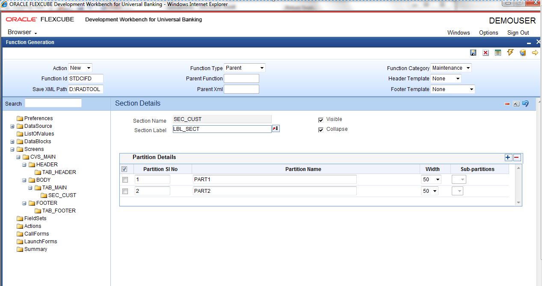Click the 'A' rename icon in Section Details
The height and width of the screenshot is (286, 542).
pos(516,104)
